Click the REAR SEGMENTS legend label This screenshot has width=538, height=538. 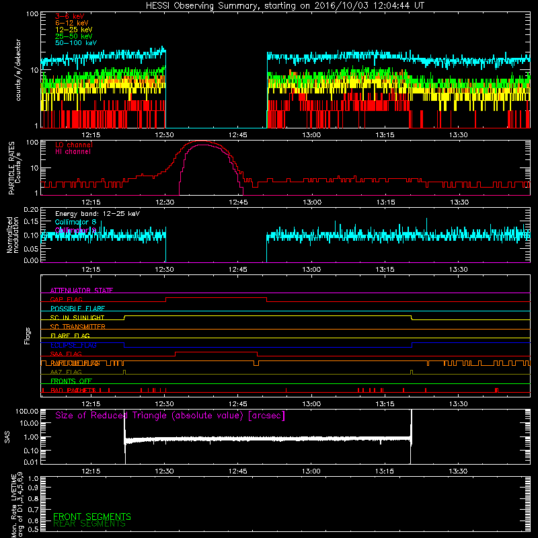pos(89,524)
